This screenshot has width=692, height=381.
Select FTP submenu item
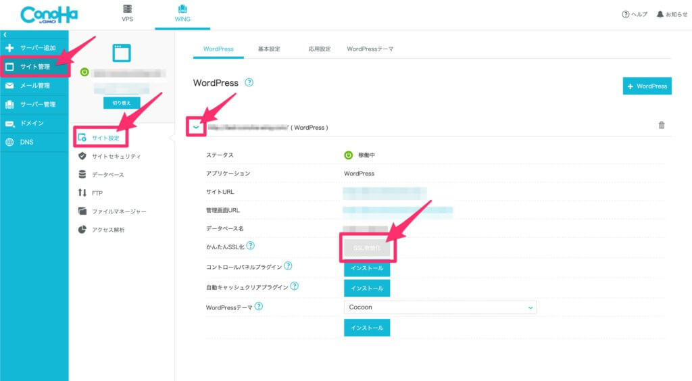coord(91,193)
